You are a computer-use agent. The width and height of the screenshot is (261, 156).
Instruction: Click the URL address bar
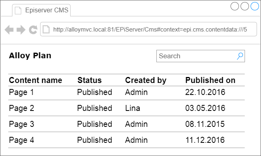click(148, 29)
